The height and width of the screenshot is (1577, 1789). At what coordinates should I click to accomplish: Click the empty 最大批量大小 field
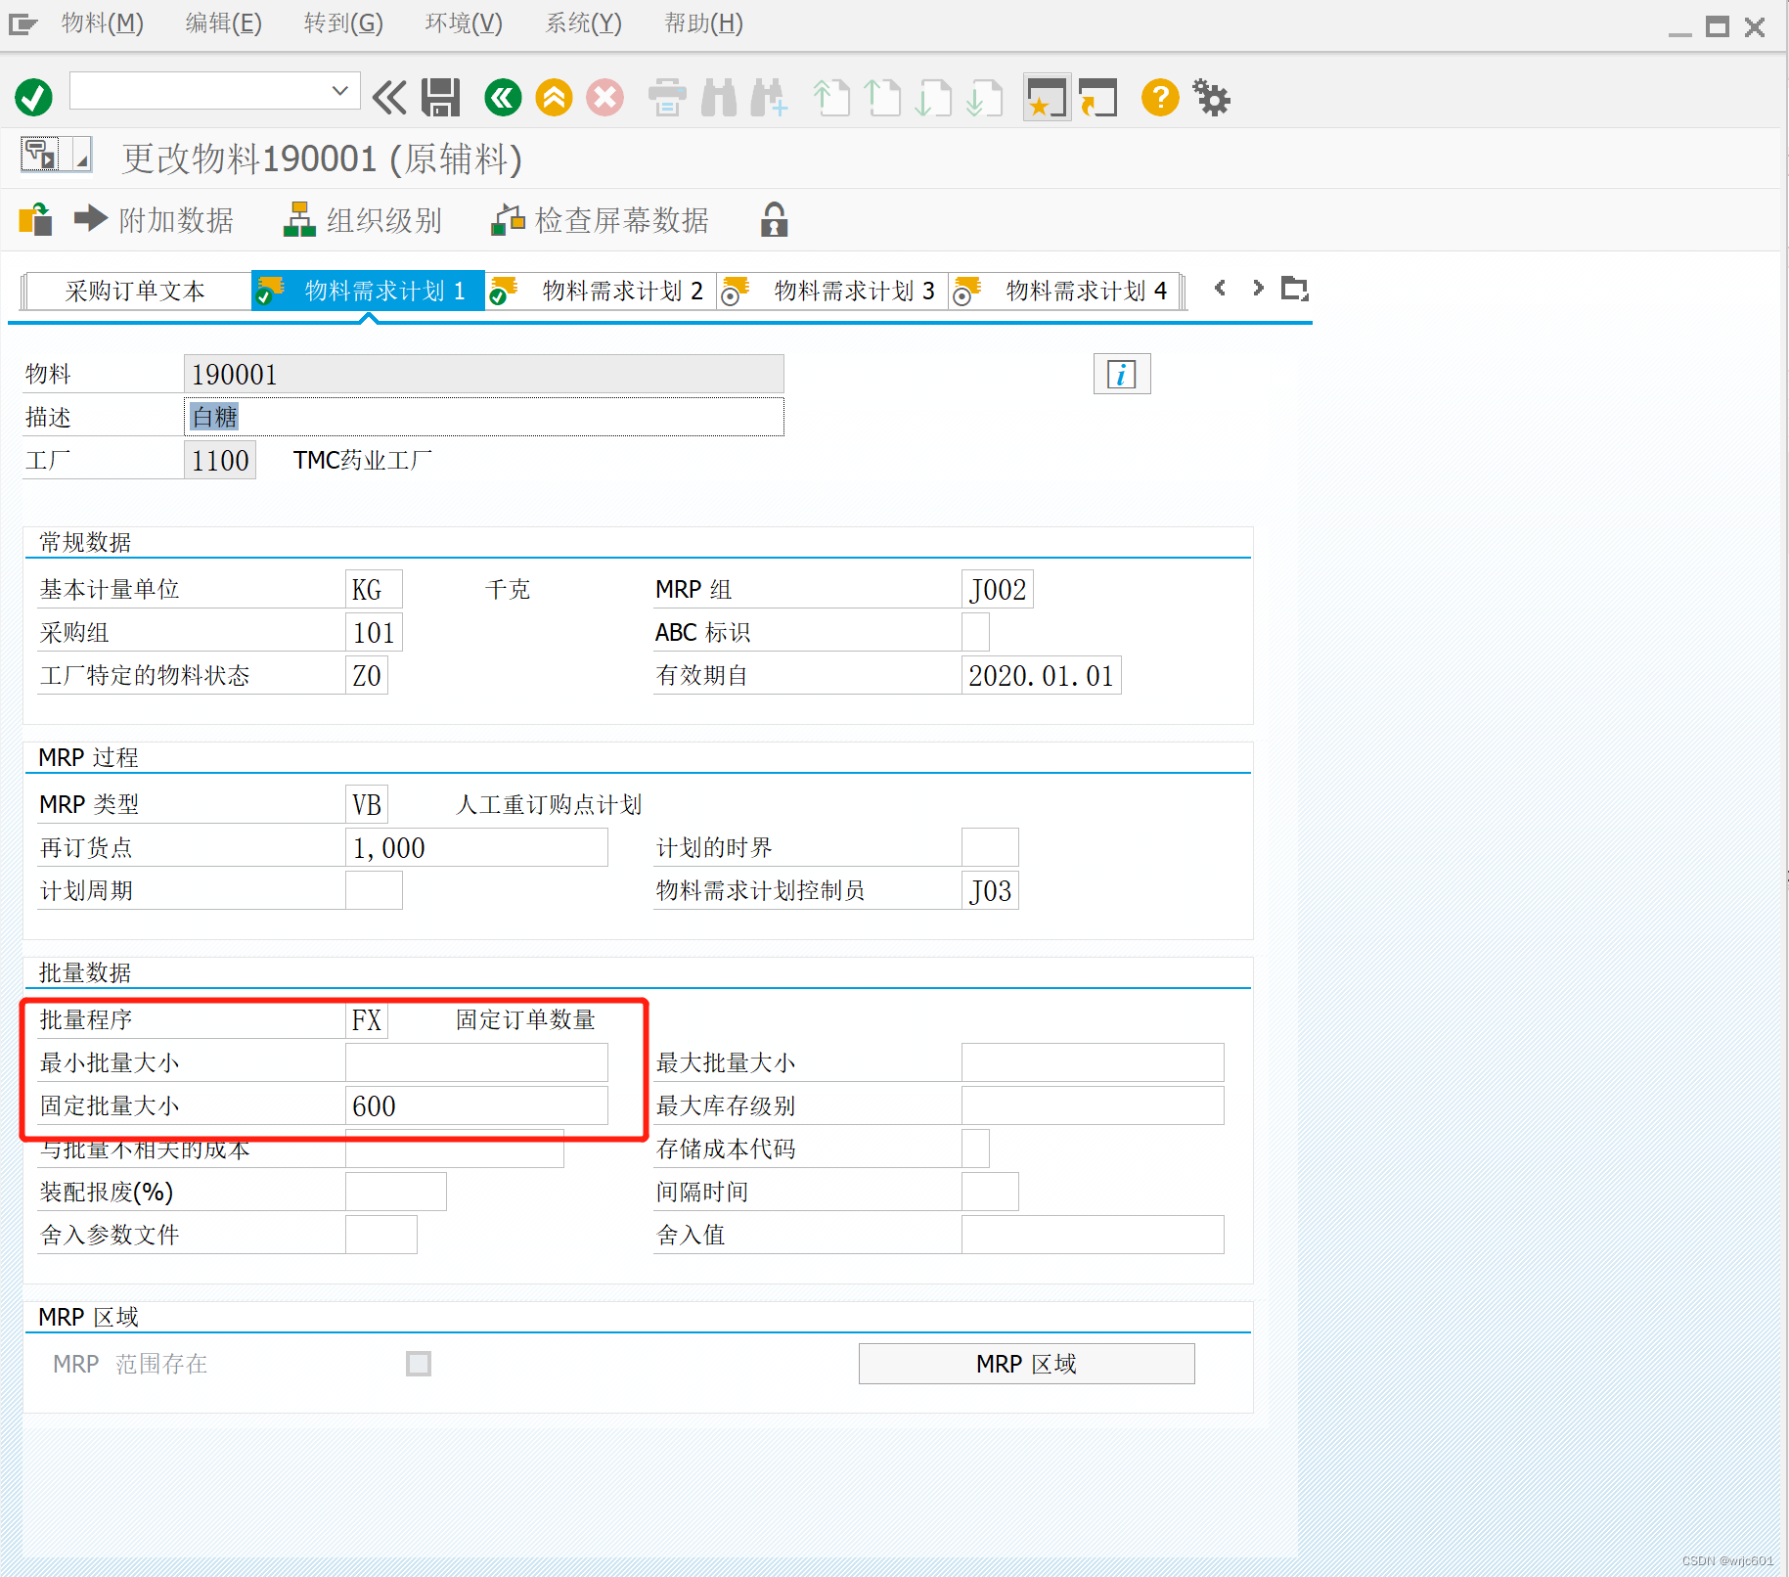[x=1093, y=1062]
